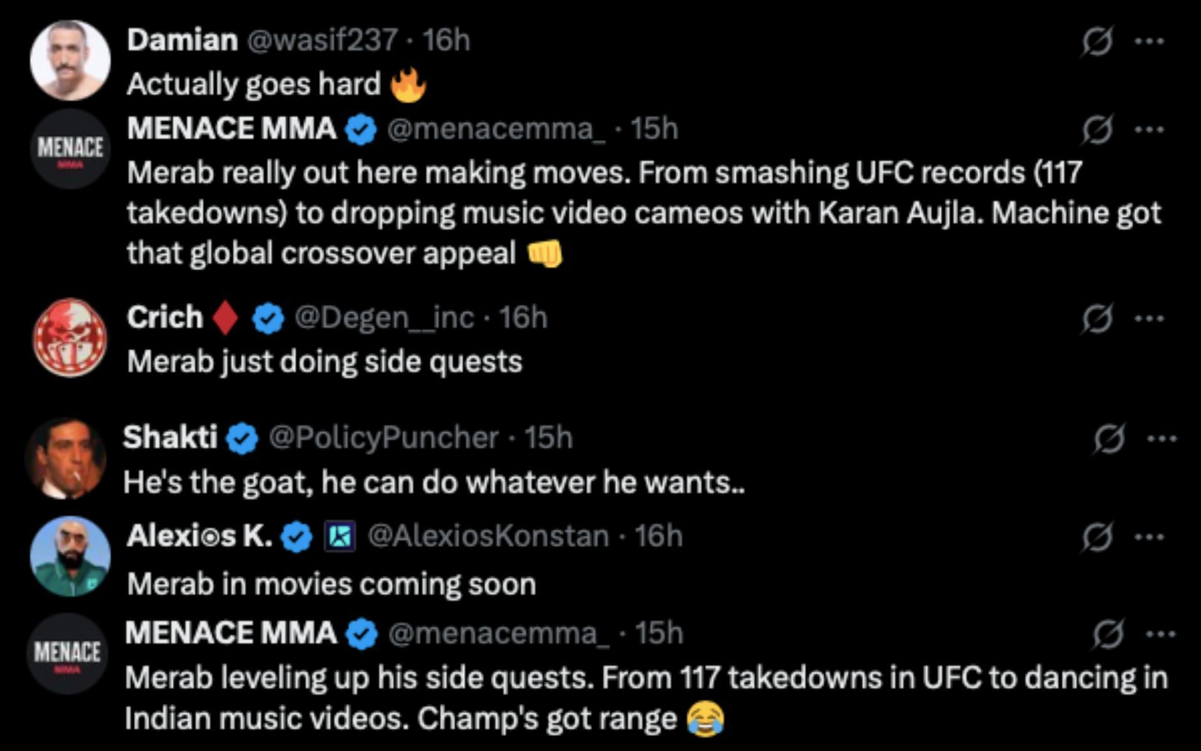Open more options on Crich's tweet
Screen dimensions: 1201x751
pos(1149,319)
